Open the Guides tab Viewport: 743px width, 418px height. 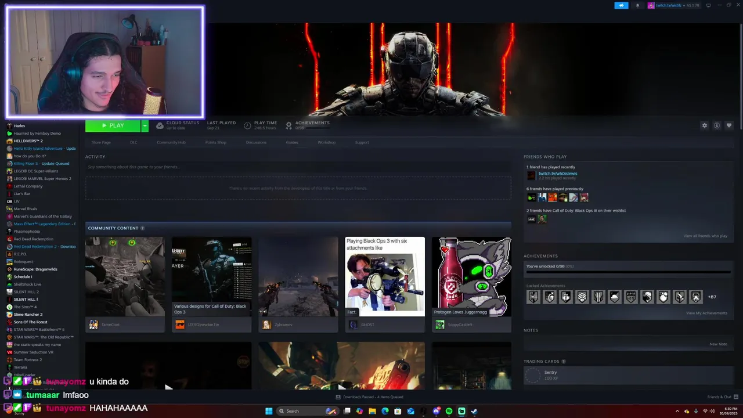coord(292,142)
